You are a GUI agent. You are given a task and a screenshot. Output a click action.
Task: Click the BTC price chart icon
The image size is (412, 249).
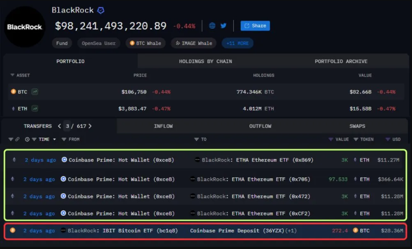pyautogui.click(x=35, y=92)
